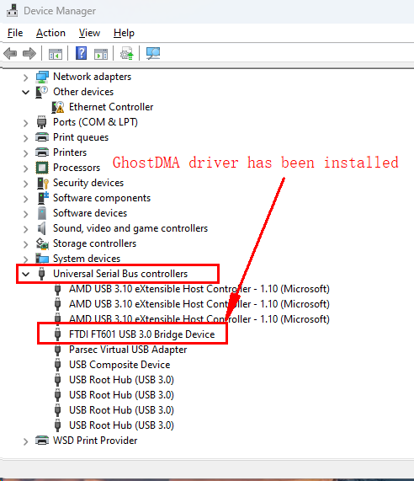Click the Device Manager title bar icon
414x481 pixels.
tap(13, 11)
